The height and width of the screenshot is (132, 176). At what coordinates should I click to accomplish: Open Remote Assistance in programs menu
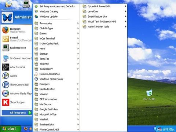point(56,74)
